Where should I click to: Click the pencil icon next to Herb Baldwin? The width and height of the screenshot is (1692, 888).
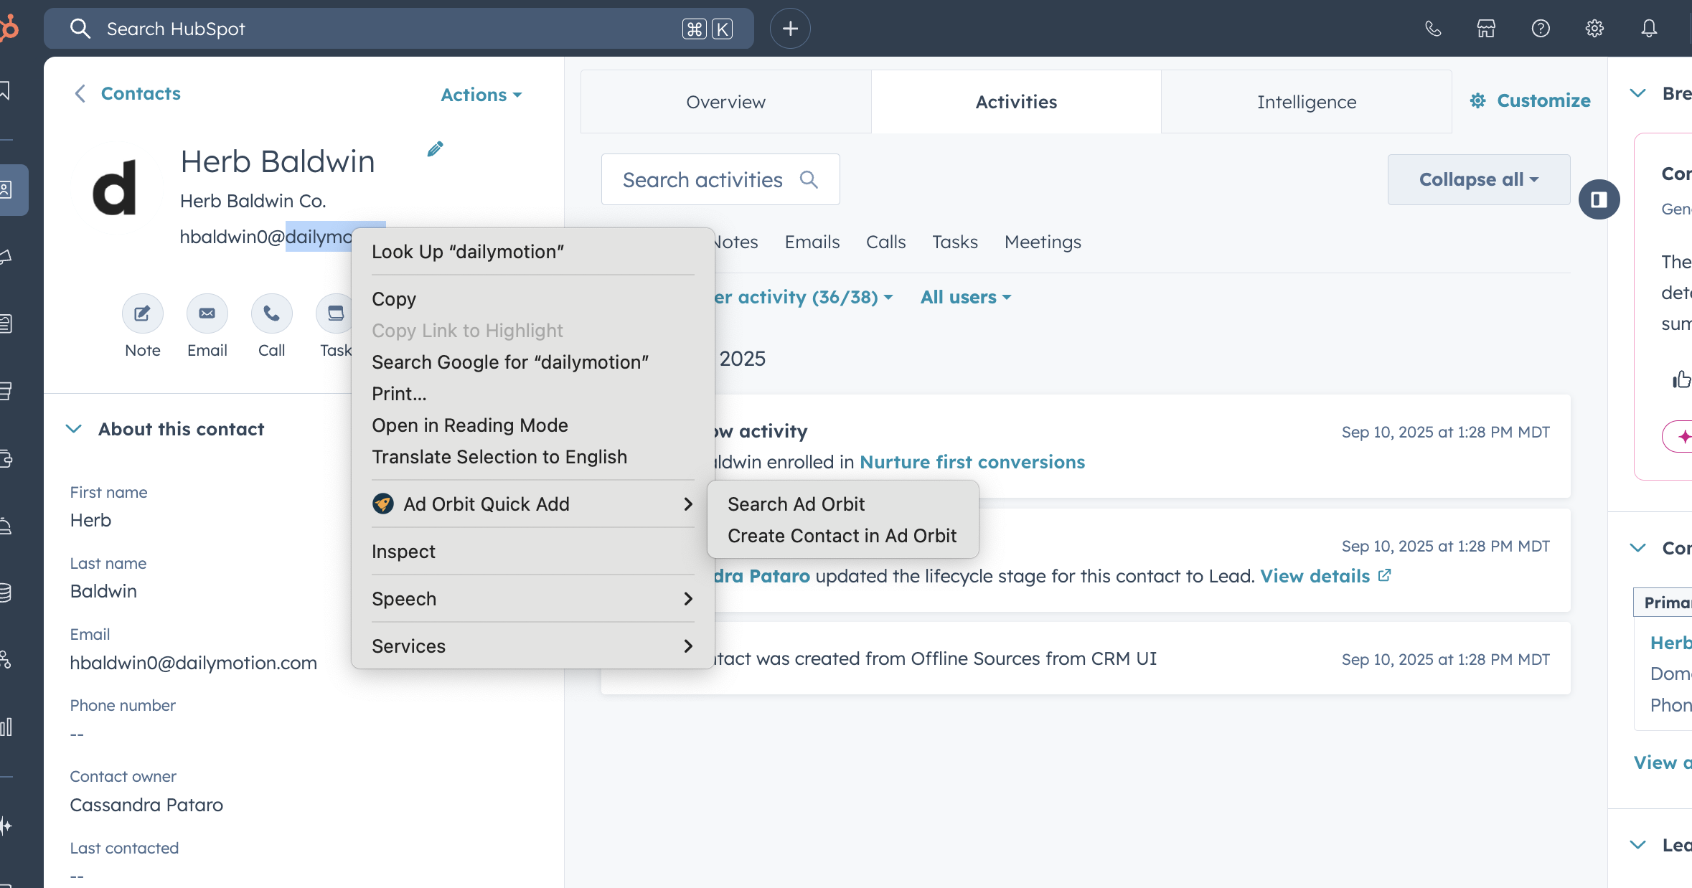point(435,149)
